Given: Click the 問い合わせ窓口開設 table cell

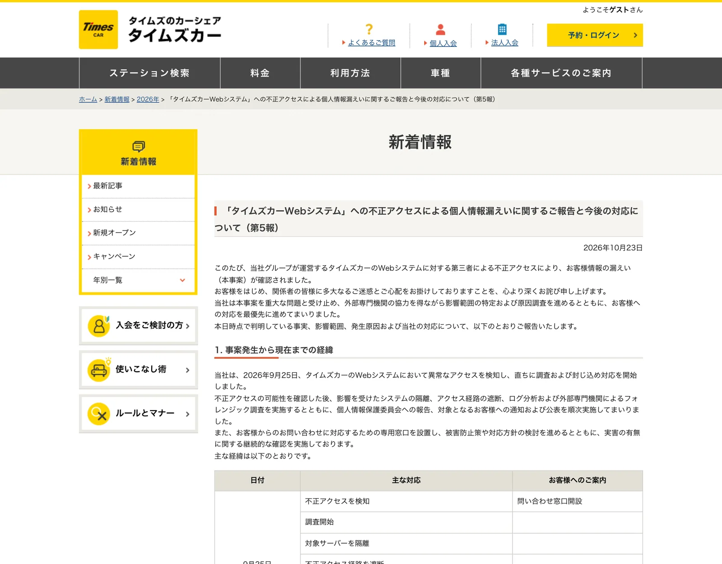Looking at the screenshot, I should pos(578,501).
